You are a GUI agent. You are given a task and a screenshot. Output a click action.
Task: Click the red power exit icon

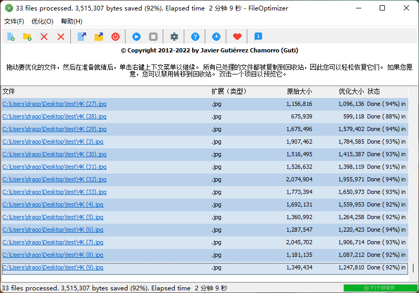click(x=115, y=37)
